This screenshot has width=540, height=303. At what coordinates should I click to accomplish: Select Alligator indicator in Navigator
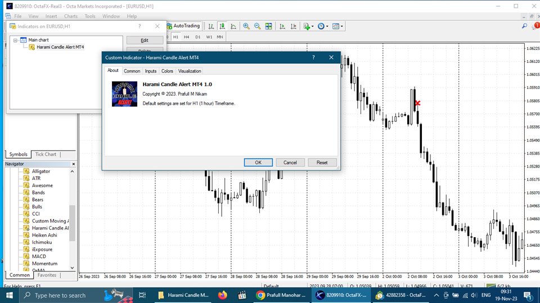40,171
